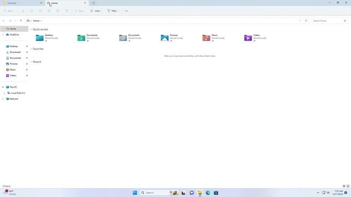351x197 pixels.
Task: Open the Windows Start menu
Action: point(135,193)
